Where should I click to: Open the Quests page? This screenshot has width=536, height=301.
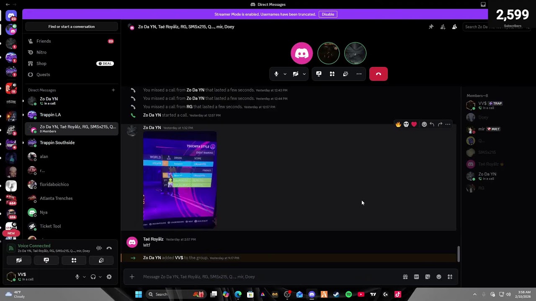point(71,74)
